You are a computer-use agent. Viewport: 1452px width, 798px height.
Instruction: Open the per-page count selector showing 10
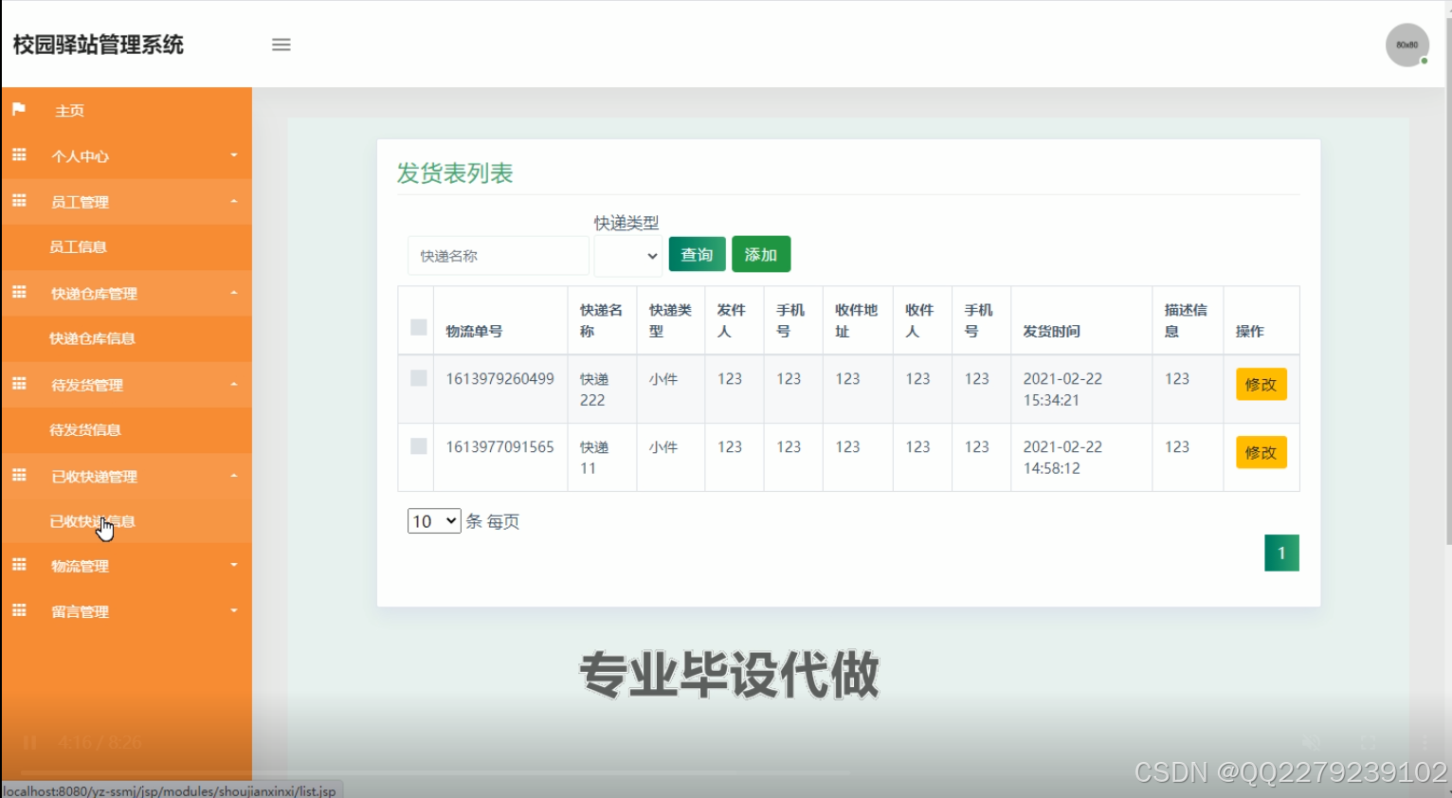tap(433, 520)
